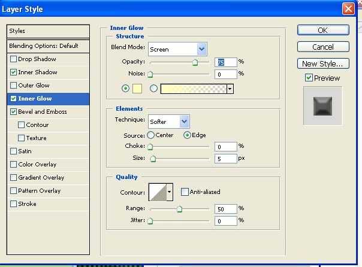362x267 pixels.
Task: Click the OK button
Action: pos(323,30)
